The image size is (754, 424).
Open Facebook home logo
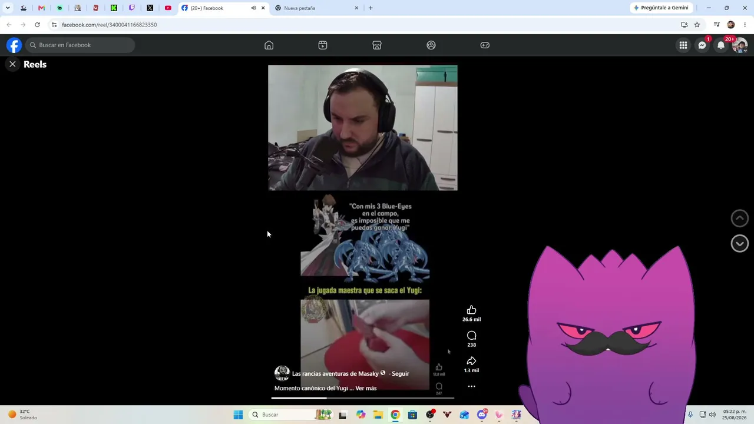[14, 45]
